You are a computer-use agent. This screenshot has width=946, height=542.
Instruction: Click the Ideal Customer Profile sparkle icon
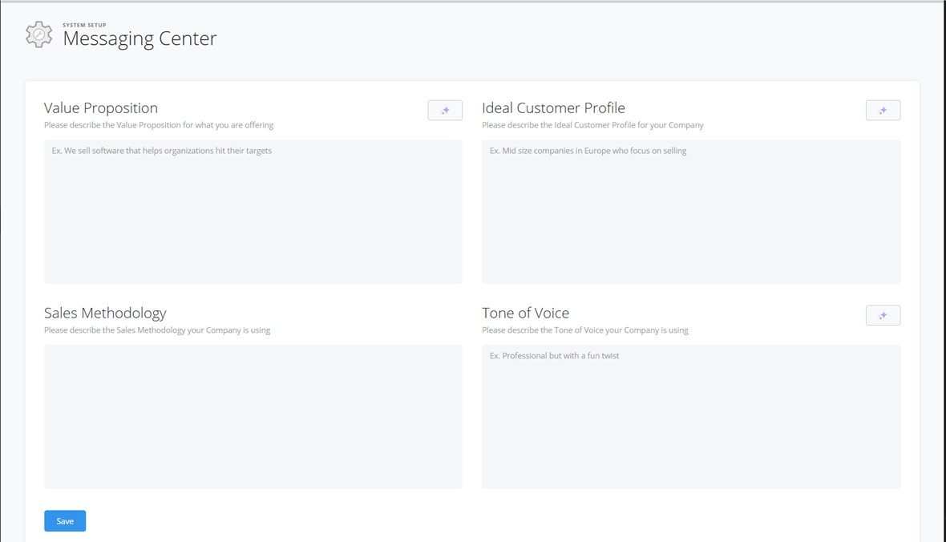[x=883, y=111]
